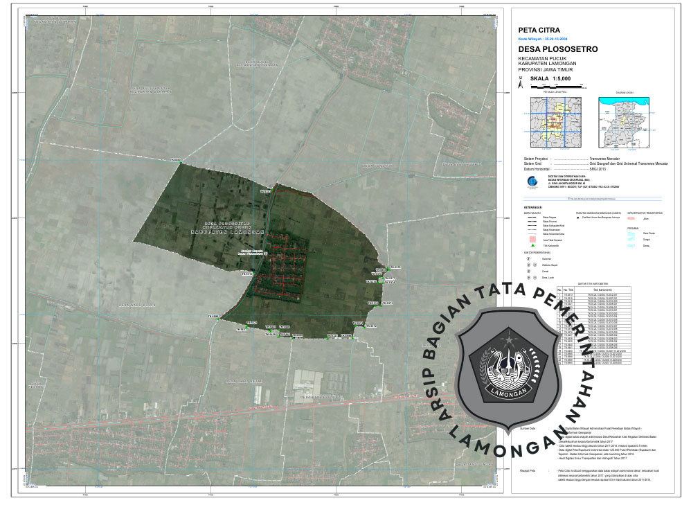The height and width of the screenshot is (505, 691).
Task: Click the green Titik Kartometrik triangle in legend
Action: point(532,246)
